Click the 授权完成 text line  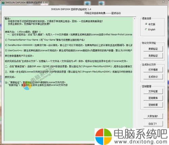click(x=10, y=77)
